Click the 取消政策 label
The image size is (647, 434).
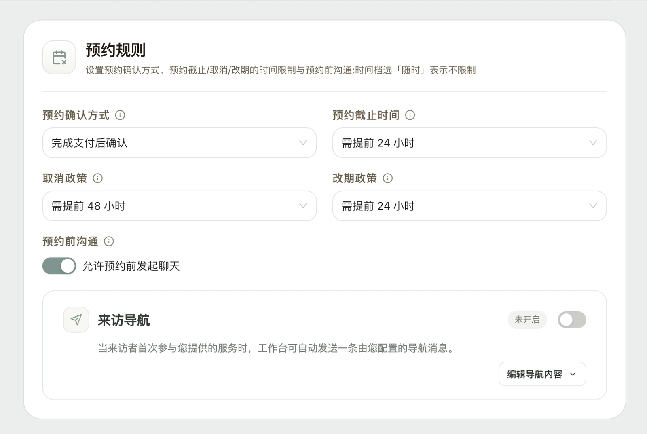(x=65, y=178)
